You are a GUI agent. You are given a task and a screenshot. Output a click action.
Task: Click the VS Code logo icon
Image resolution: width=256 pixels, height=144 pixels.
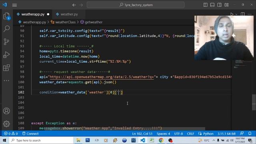(5, 5)
